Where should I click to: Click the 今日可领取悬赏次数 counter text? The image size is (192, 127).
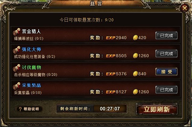(x=87, y=20)
